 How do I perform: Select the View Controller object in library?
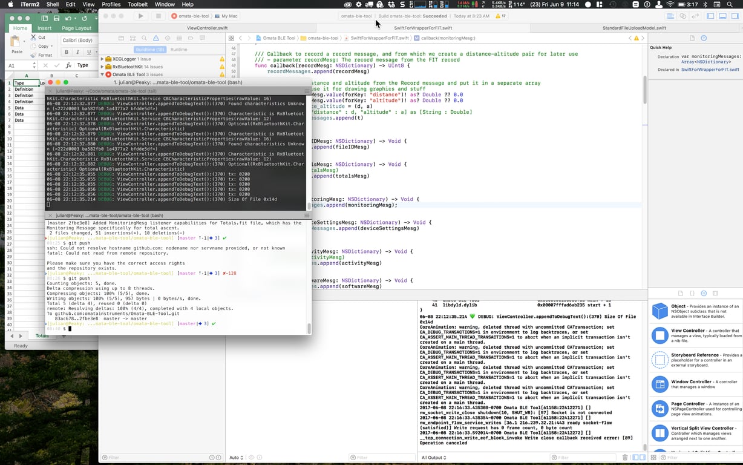pos(696,336)
